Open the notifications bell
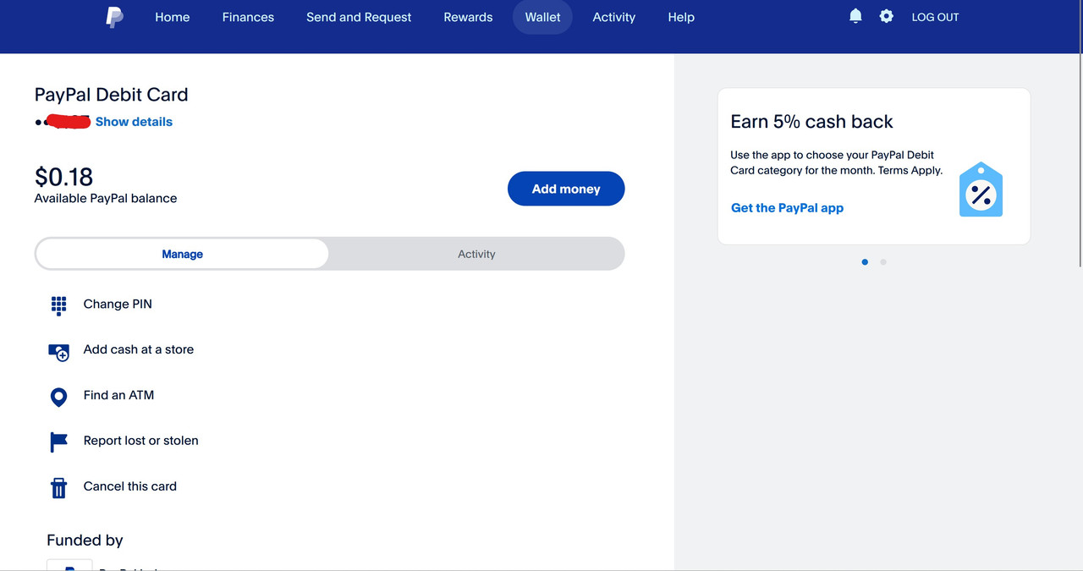Viewport: 1083px width, 571px height. [855, 16]
